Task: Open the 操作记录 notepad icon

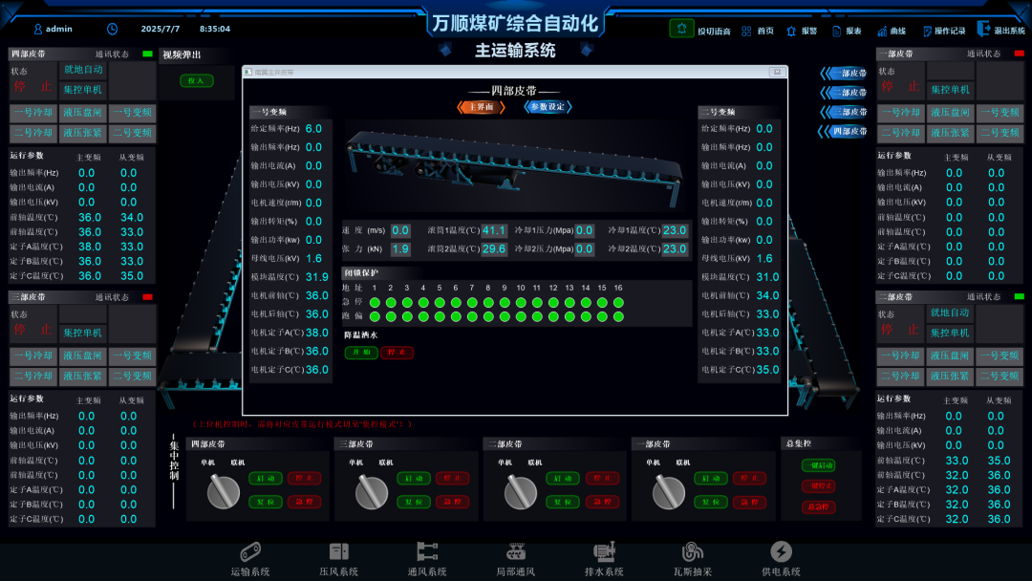Action: pyautogui.click(x=927, y=31)
